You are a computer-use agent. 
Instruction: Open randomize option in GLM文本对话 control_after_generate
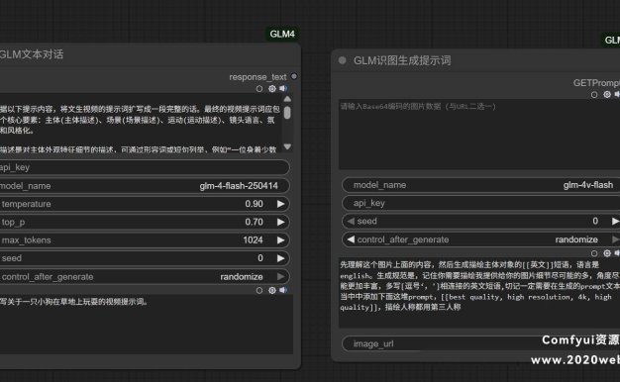pos(242,276)
